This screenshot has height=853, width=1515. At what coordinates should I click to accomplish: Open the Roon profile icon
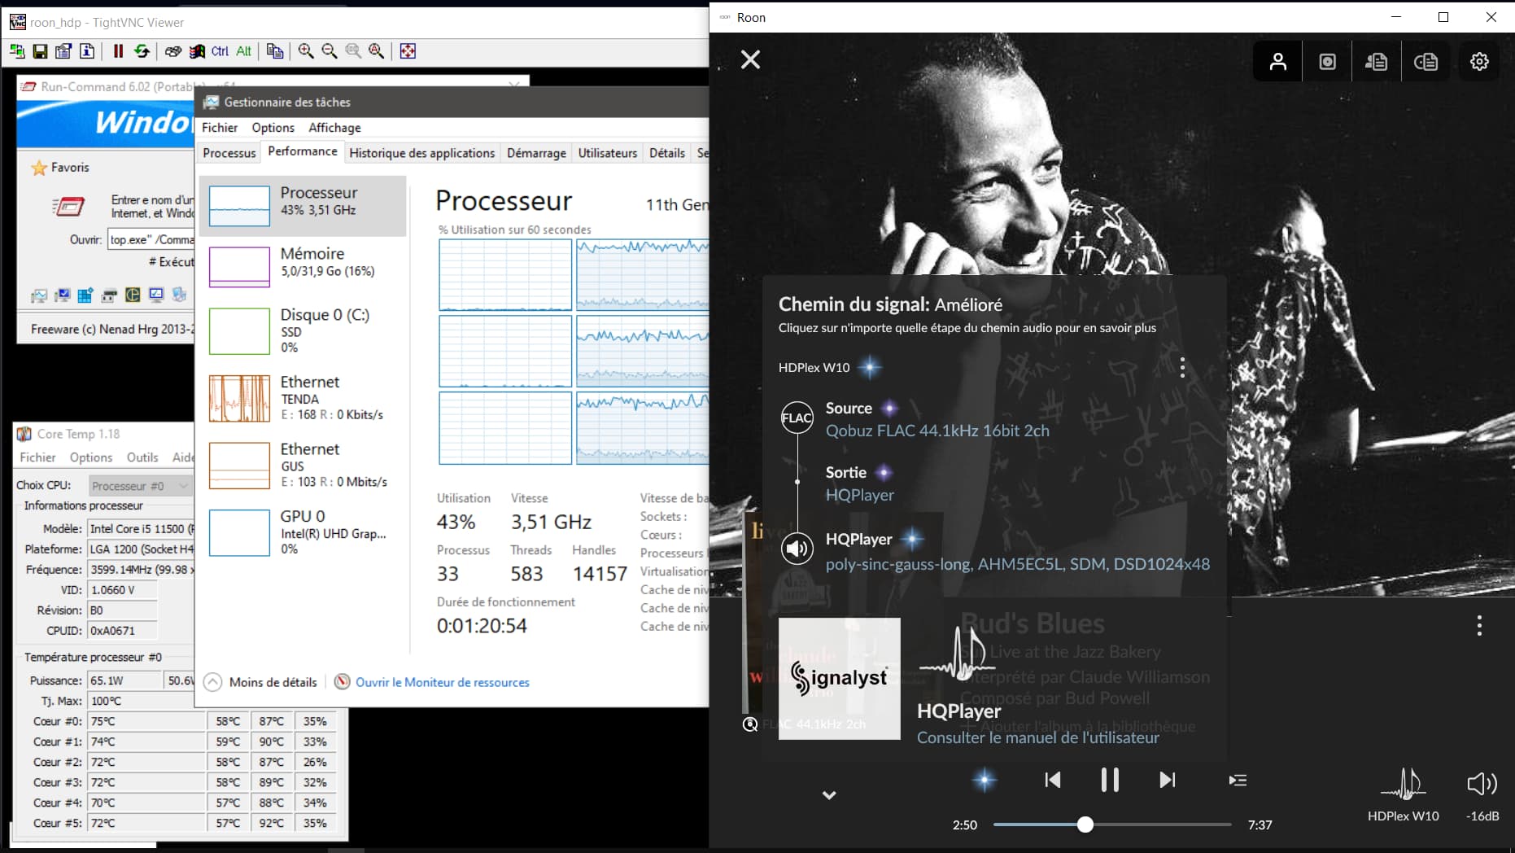[1277, 62]
